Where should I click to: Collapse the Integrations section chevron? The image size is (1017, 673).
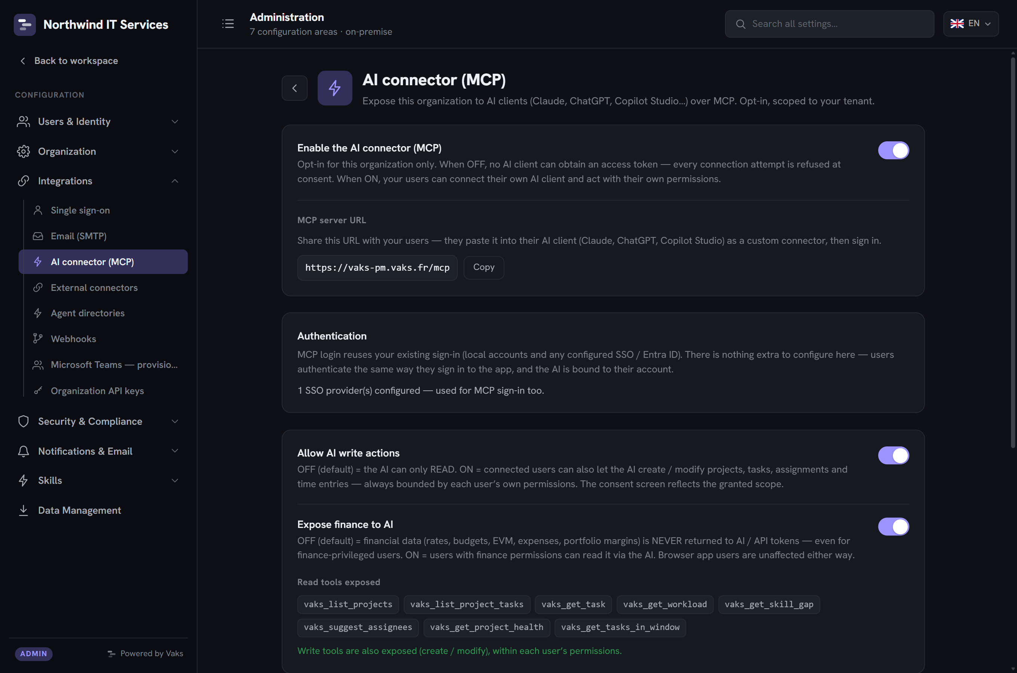coord(175,181)
